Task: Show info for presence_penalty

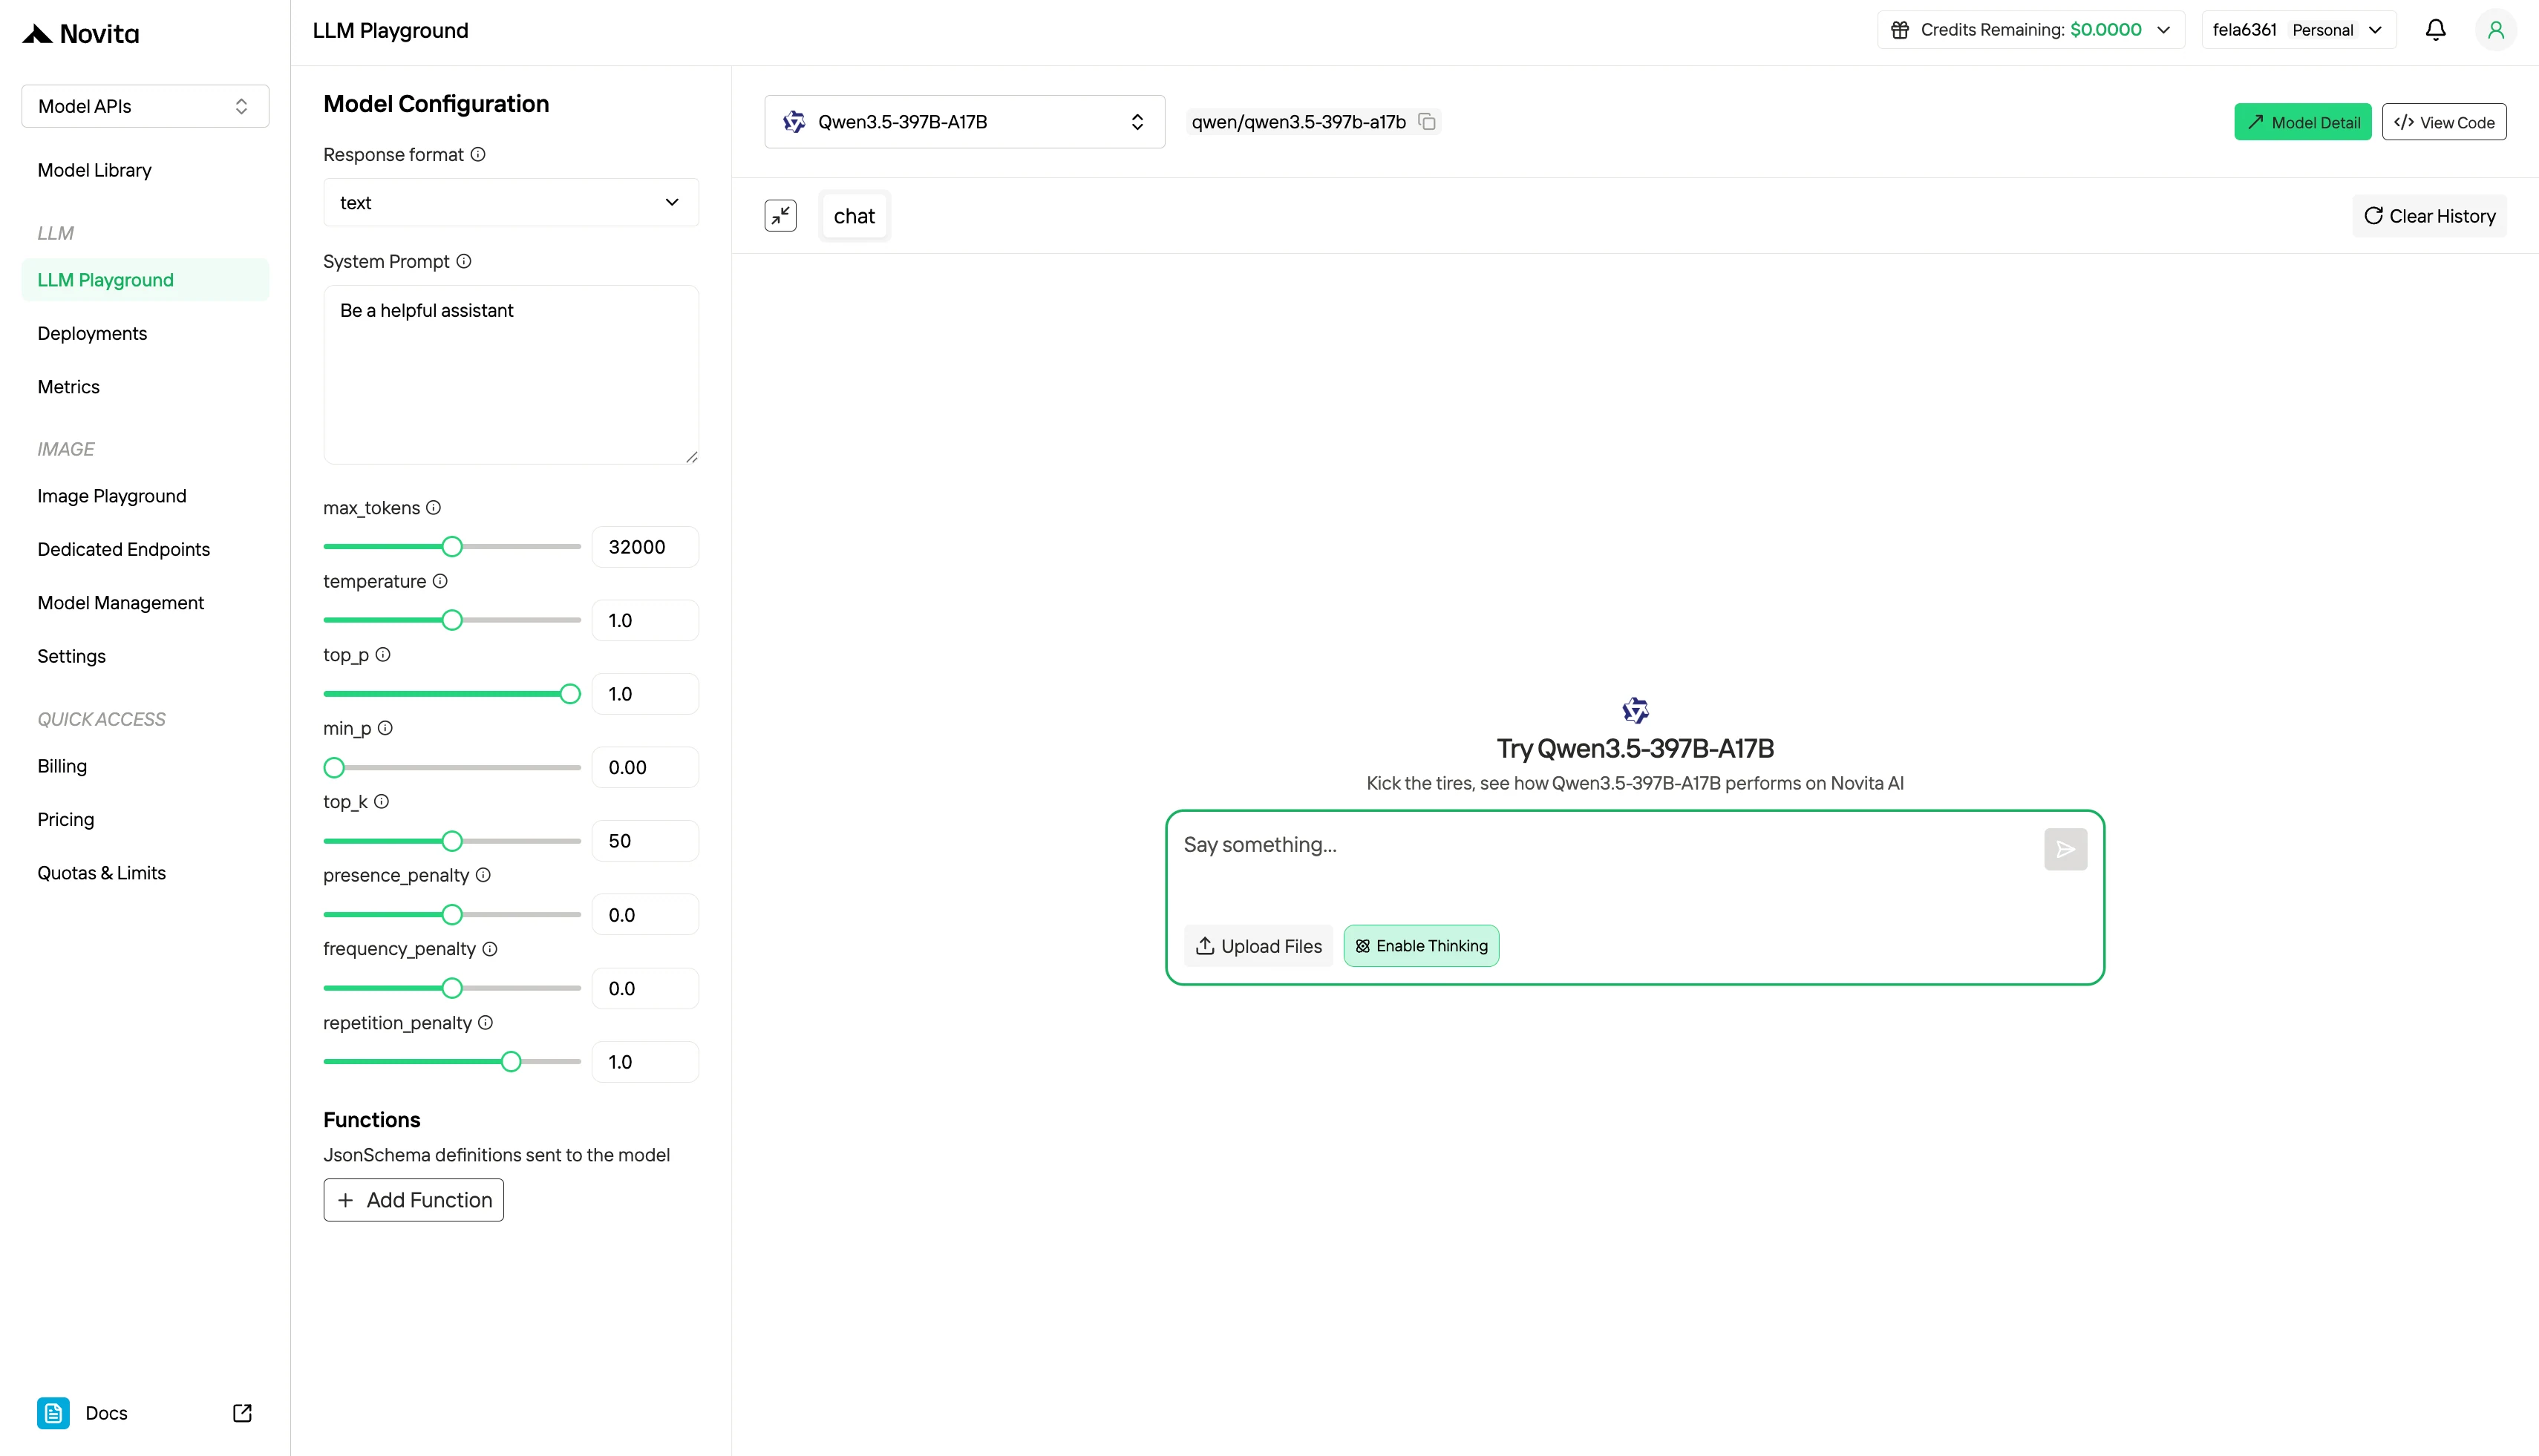Action: (x=483, y=875)
